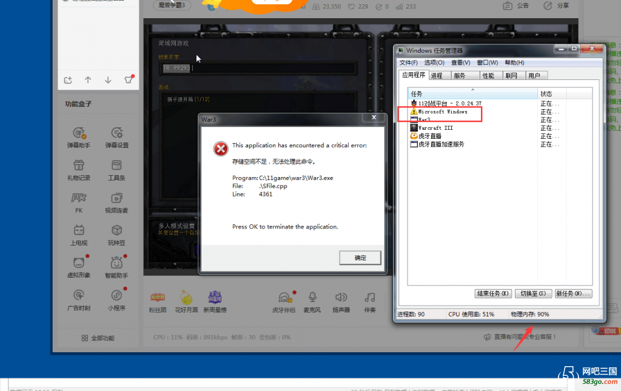The height and width of the screenshot is (391, 621).
Task: Close the Windows 任务管理器 window
Action: 592,48
